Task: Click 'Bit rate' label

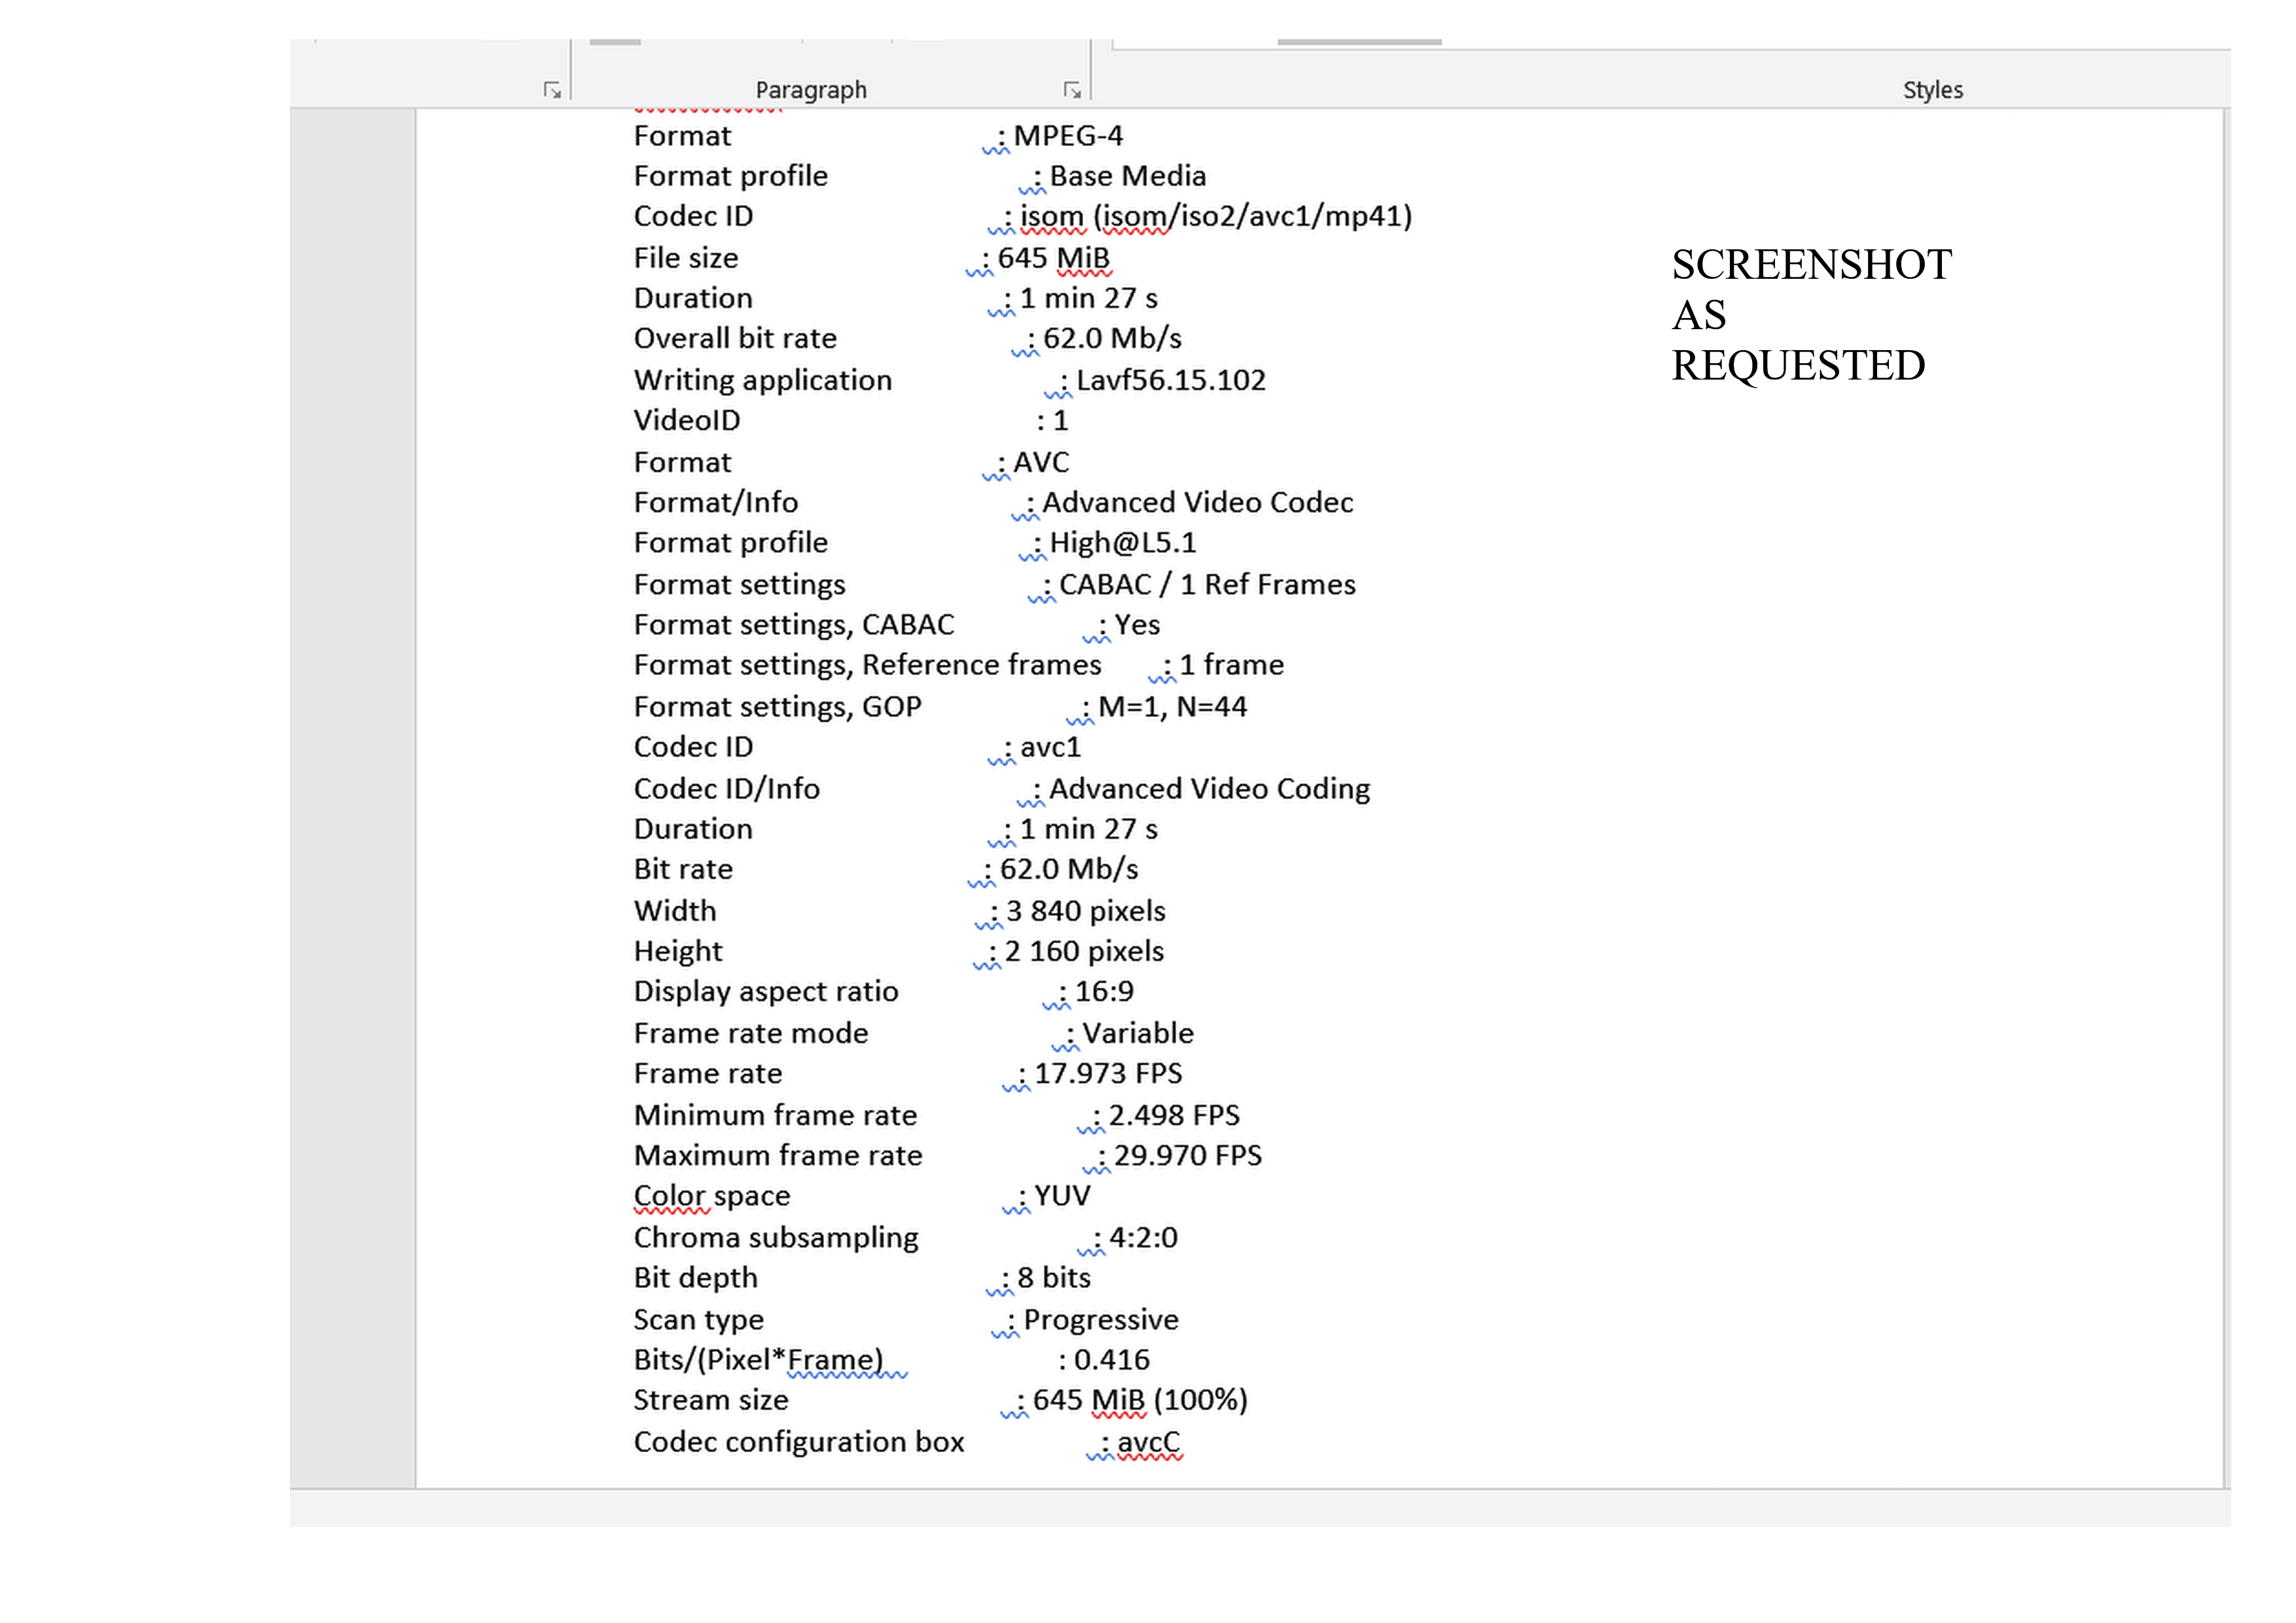Action: click(x=683, y=869)
